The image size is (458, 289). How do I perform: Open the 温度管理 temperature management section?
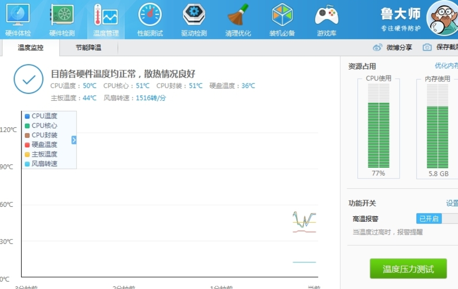click(x=106, y=18)
